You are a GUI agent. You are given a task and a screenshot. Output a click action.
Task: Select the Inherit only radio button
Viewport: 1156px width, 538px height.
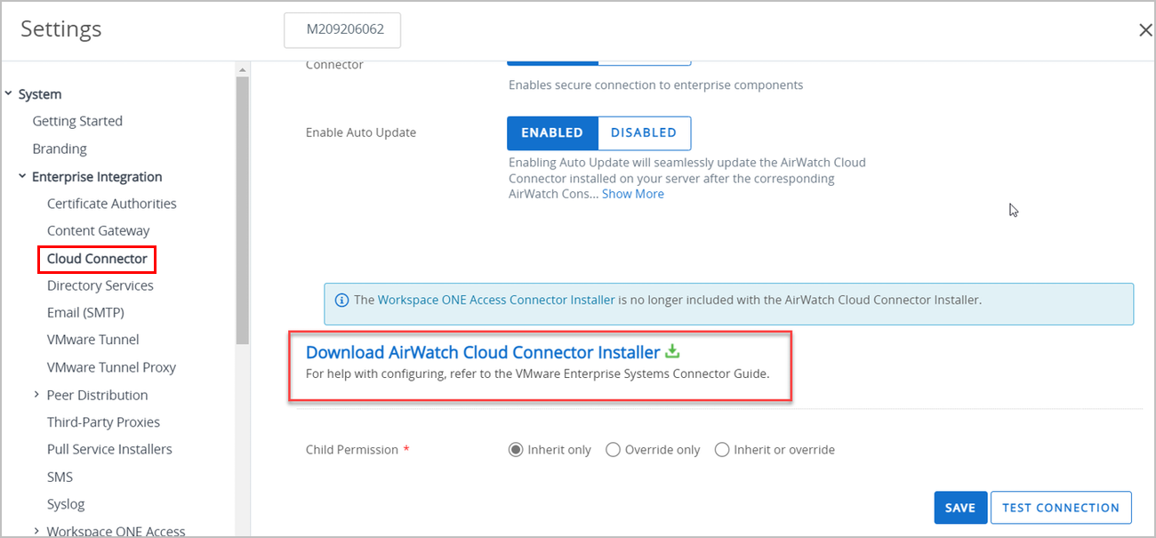point(515,450)
